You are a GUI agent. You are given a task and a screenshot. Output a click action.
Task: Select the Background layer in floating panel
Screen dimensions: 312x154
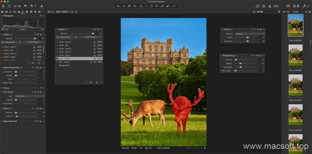[64, 65]
